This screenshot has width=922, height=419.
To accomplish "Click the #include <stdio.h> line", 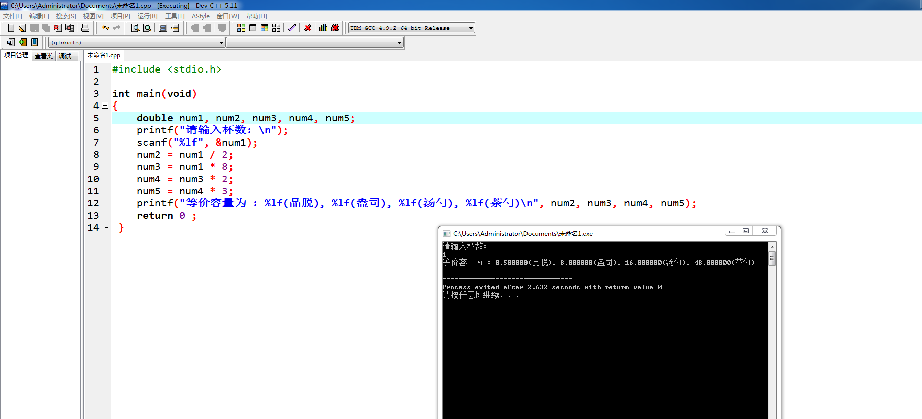I will pyautogui.click(x=167, y=69).
